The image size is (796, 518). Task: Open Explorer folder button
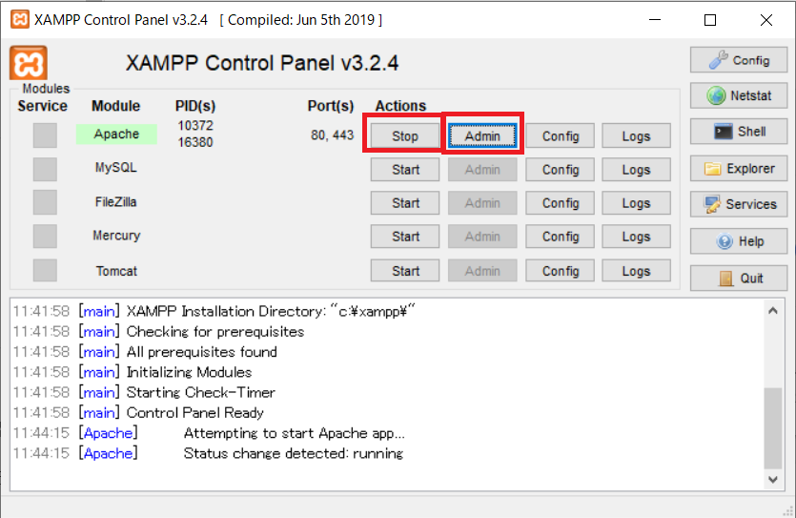(739, 169)
